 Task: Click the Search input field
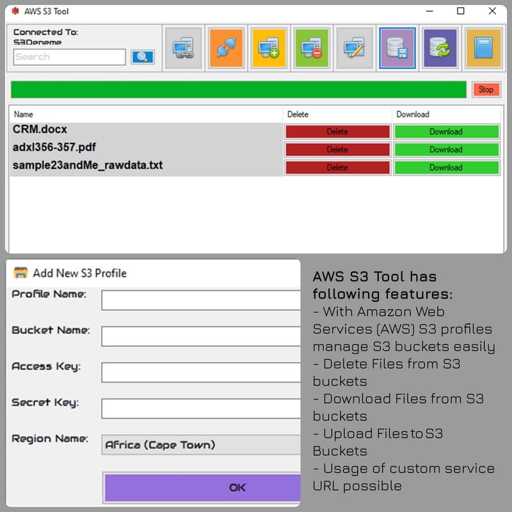click(70, 57)
